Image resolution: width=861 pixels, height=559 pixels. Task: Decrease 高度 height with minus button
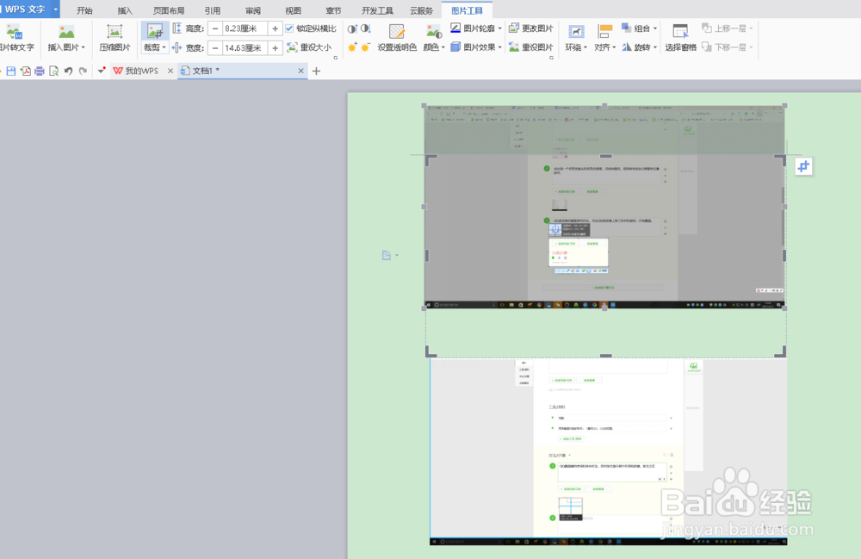click(x=215, y=28)
